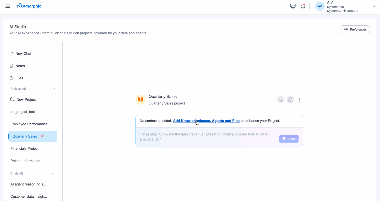380x201 pixels.
Task: Open the project three-dot options menu
Action: [x=299, y=99]
